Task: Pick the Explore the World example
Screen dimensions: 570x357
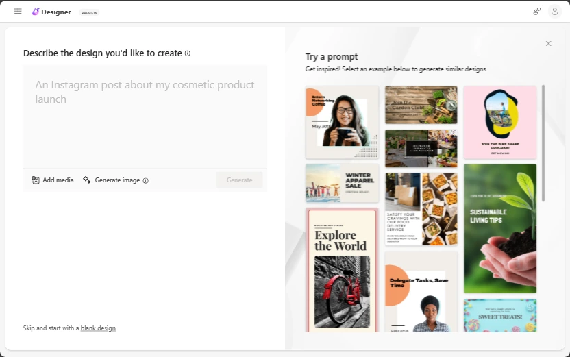Action: click(x=342, y=270)
